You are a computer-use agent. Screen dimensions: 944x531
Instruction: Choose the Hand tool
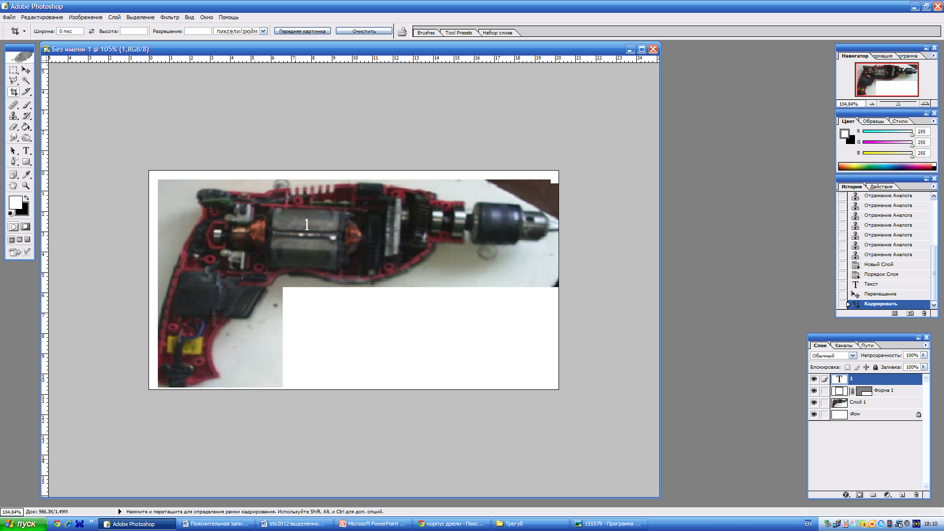[13, 185]
